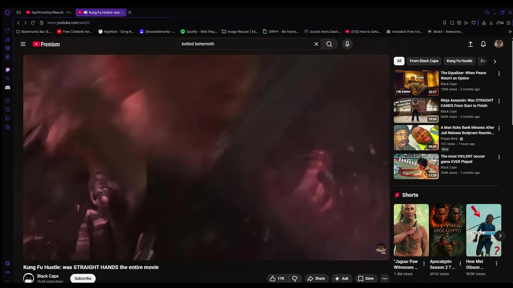Like the Kung Fu Hustle video
Image resolution: width=513 pixels, height=288 pixels.
click(277, 278)
